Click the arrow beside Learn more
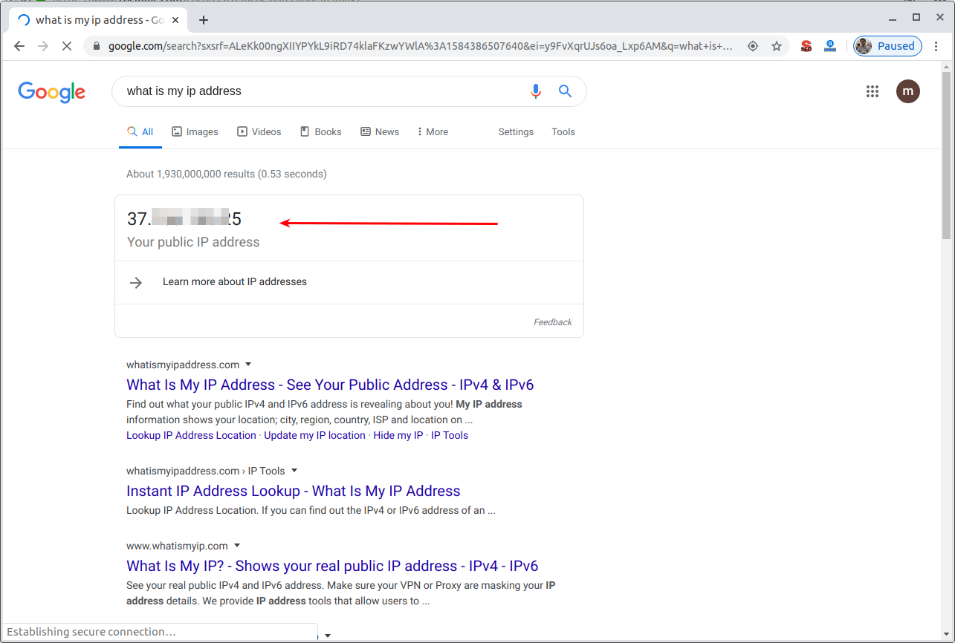This screenshot has height=643, width=955. (x=136, y=282)
